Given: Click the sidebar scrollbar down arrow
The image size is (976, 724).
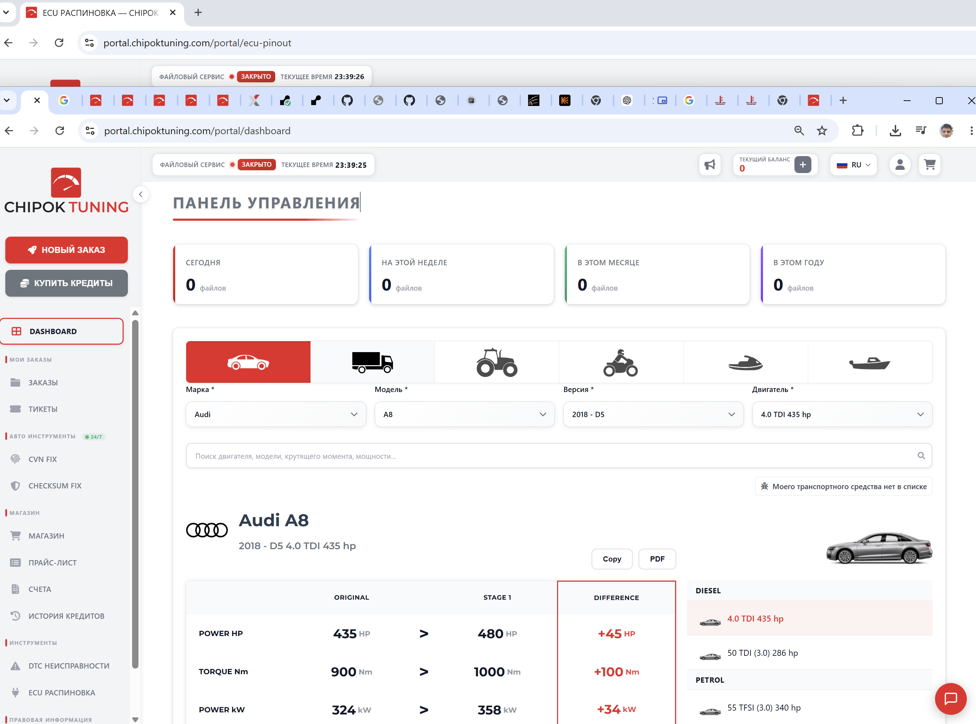Looking at the screenshot, I should pos(135,719).
